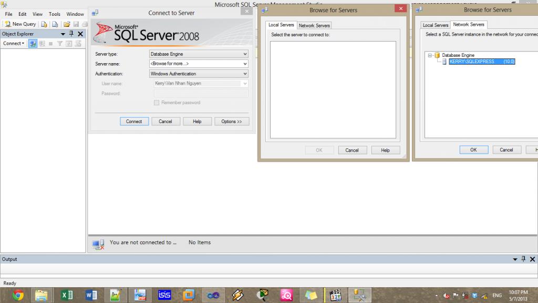Open the View menu
The width and height of the screenshot is (538, 303).
point(37,14)
